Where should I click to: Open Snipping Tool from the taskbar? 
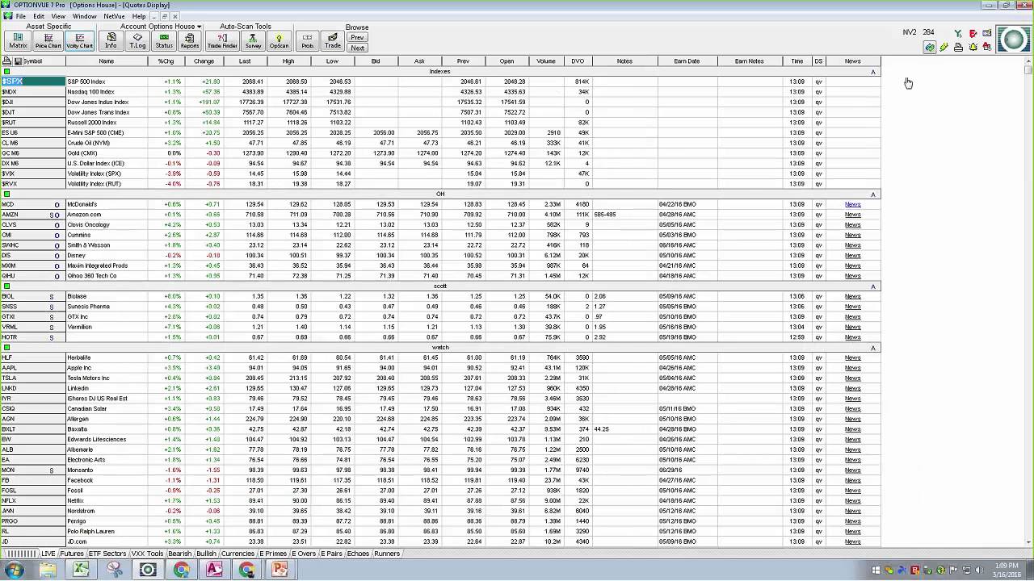coord(115,571)
